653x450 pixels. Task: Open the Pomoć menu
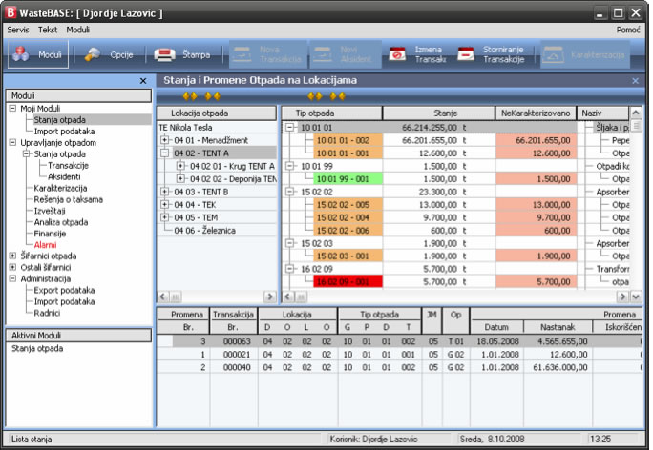(x=629, y=31)
